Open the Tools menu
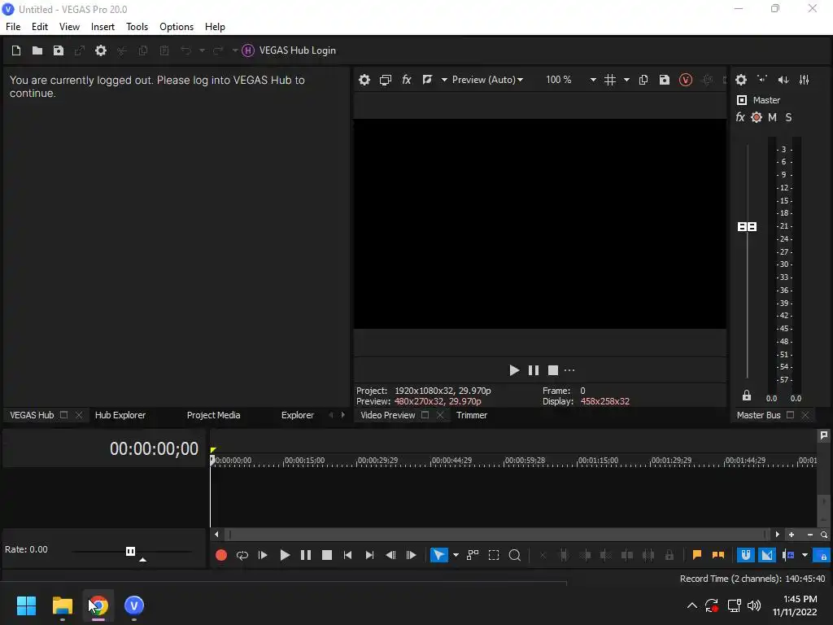This screenshot has height=625, width=833. (x=137, y=27)
